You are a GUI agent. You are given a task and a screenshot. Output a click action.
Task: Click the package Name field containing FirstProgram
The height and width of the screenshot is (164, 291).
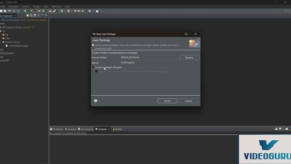point(150,63)
